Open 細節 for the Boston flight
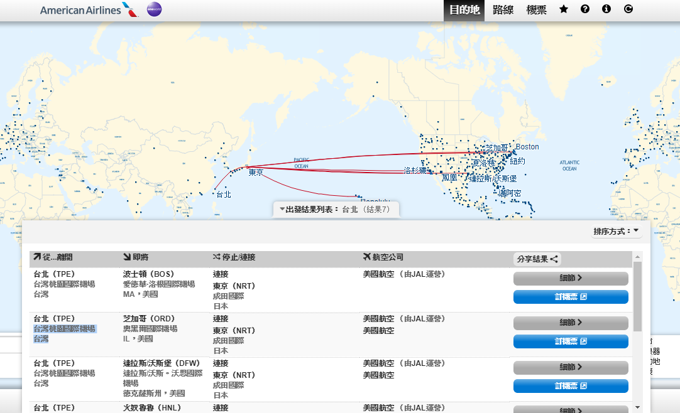Viewport: 680px width, 413px height. [571, 278]
